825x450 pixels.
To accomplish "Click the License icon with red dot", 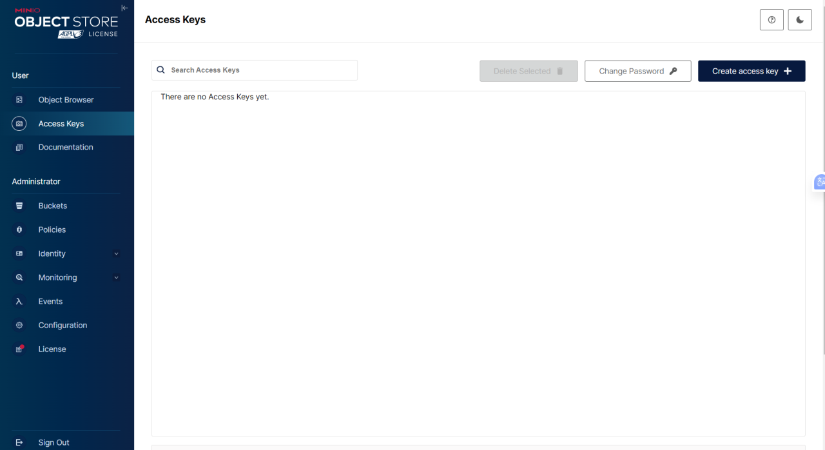I will click(x=20, y=349).
